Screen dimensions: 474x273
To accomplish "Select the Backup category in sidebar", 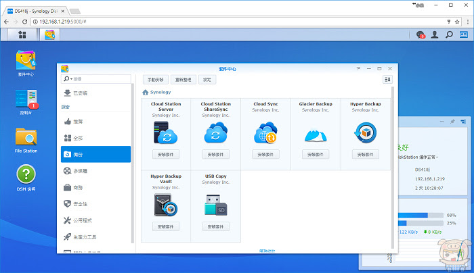I will [95, 155].
